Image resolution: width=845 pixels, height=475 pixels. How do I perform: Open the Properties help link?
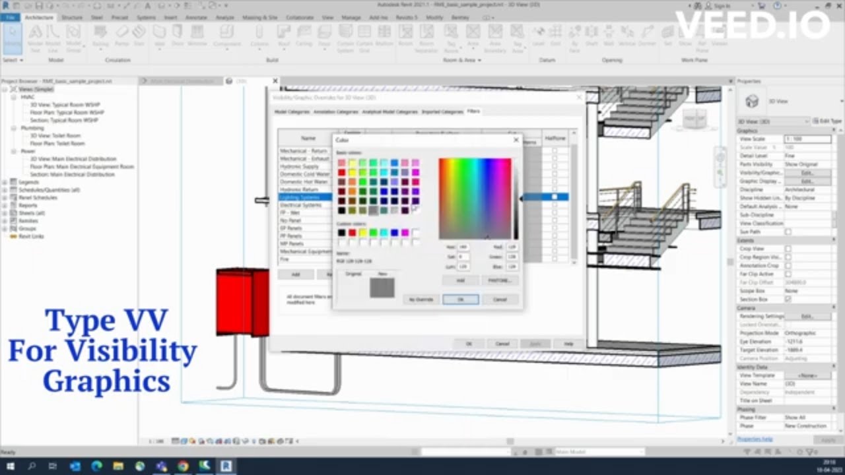755,439
